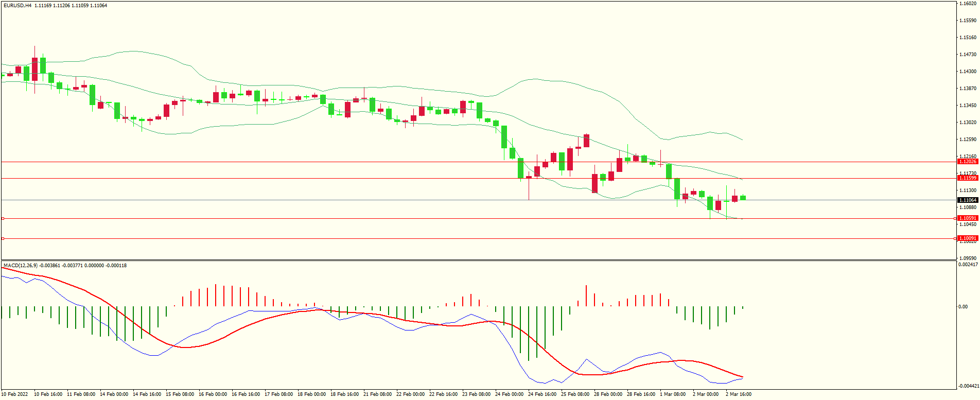This screenshot has width=980, height=400.
Task: Click the 1.14730 price axis value
Action: point(968,55)
